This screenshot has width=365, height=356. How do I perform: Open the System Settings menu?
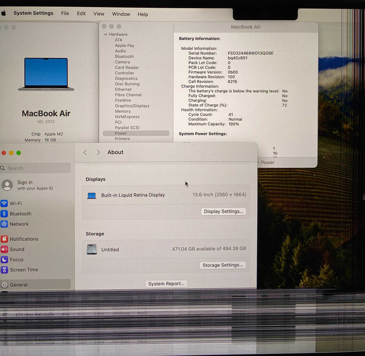tap(33, 13)
